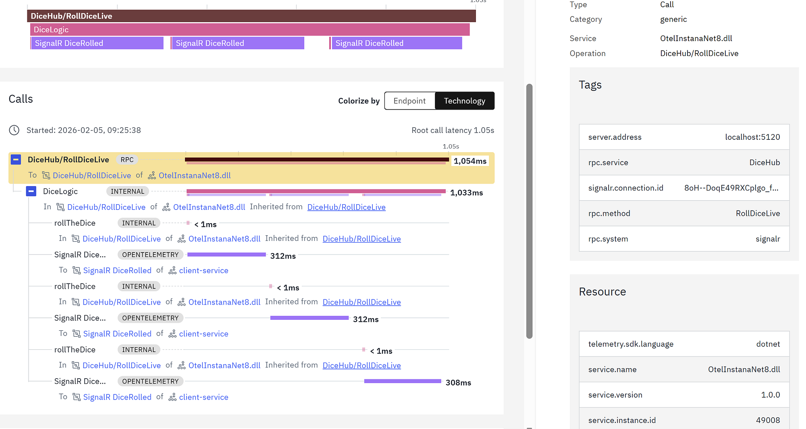Click service icon under second rollTheDice row
The image size is (806, 429).
(182, 302)
